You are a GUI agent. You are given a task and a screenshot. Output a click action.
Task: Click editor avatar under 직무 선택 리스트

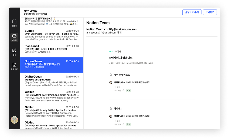(111, 82)
